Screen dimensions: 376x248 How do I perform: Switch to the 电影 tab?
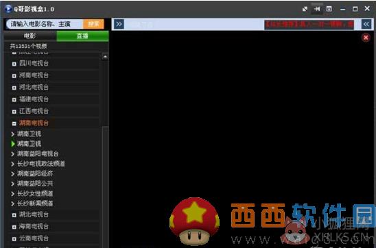(30, 36)
